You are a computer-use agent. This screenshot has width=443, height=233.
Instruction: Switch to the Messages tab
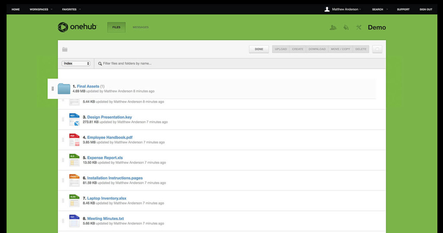click(141, 27)
